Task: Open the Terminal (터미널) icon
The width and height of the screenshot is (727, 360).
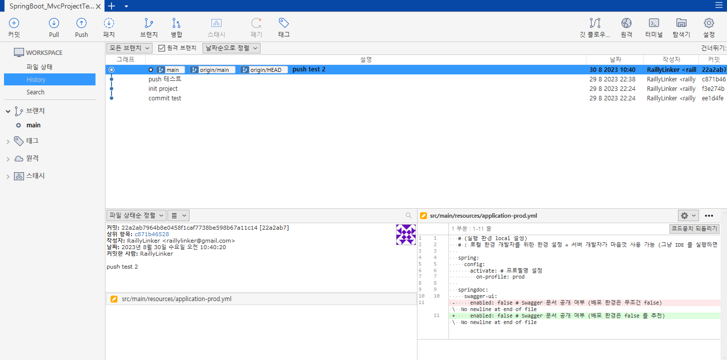Action: point(653,23)
